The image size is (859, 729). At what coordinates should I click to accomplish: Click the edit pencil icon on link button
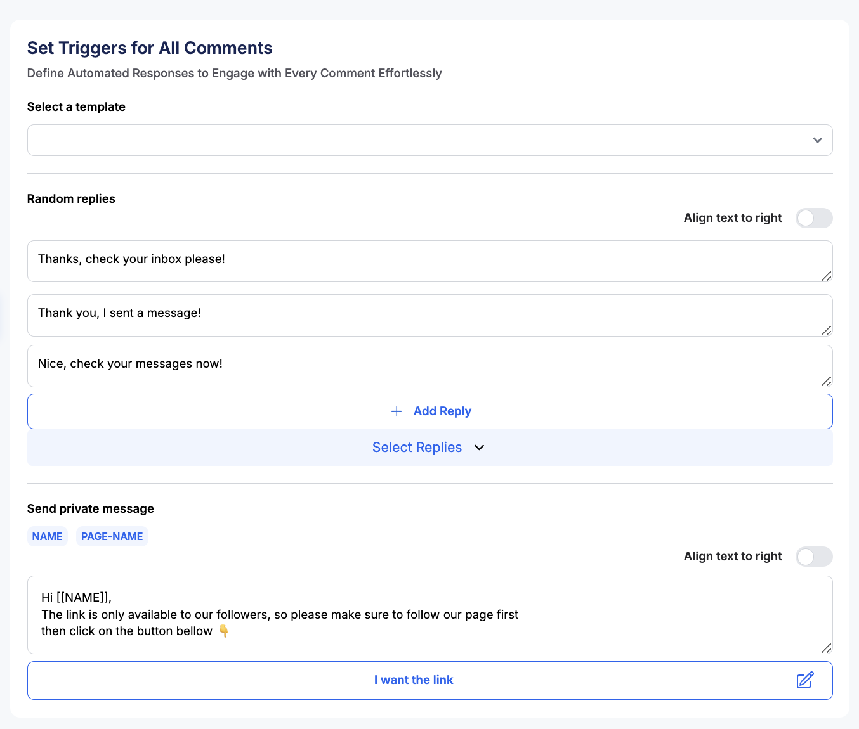805,680
